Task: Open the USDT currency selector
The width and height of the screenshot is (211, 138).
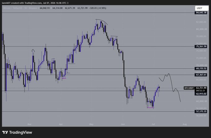Action: pos(202,8)
